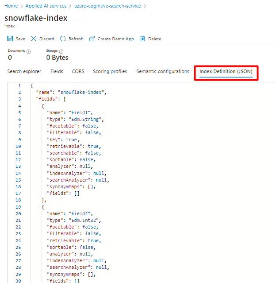Click the Refresh circular arrow icon
Viewport: 276px width, 283px height.
coord(62,39)
